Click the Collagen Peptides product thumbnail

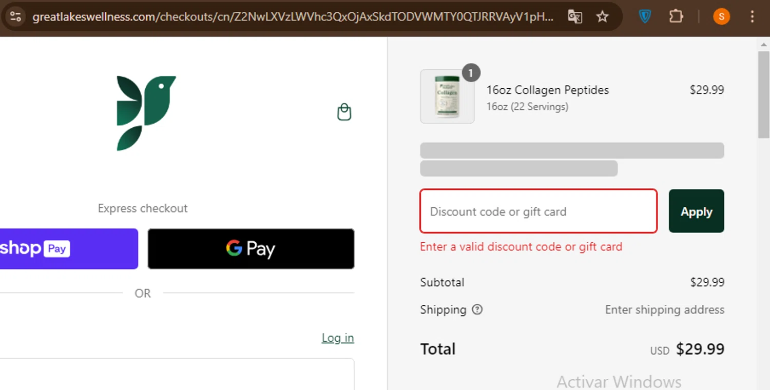(x=447, y=96)
